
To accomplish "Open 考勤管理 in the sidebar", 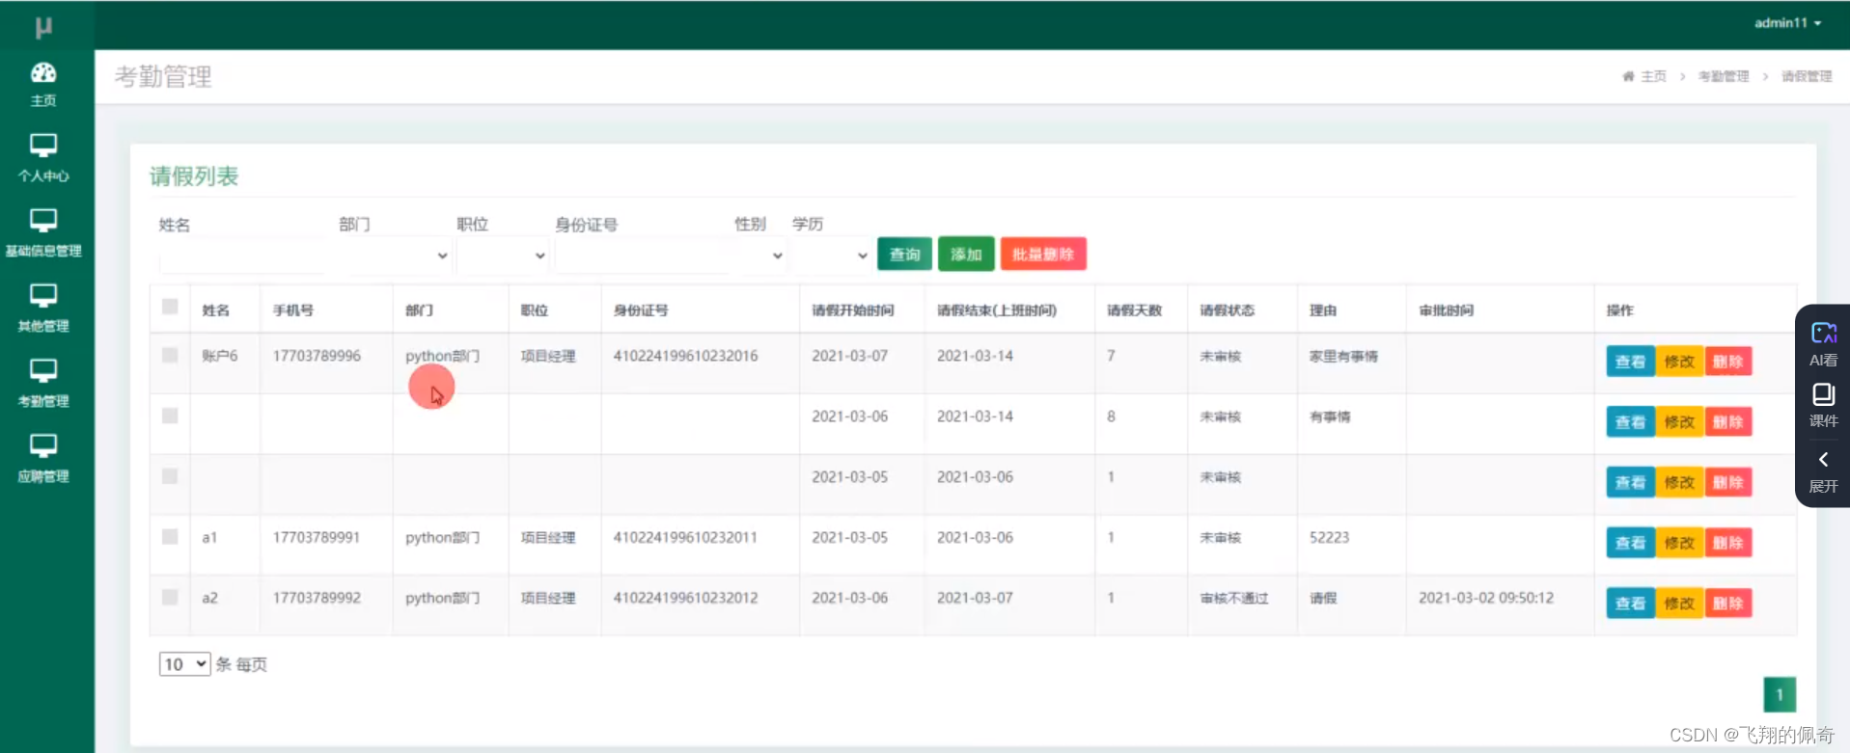I will pos(43,384).
